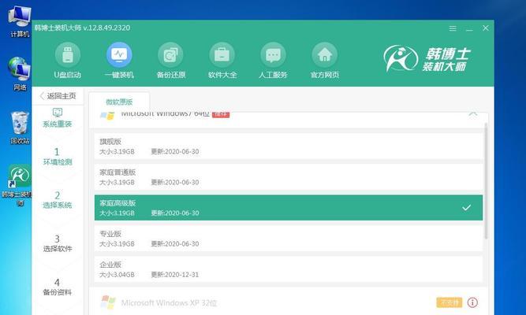Close the 韩博士装机大师 window
This screenshot has height=315, width=526.
pos(486,28)
